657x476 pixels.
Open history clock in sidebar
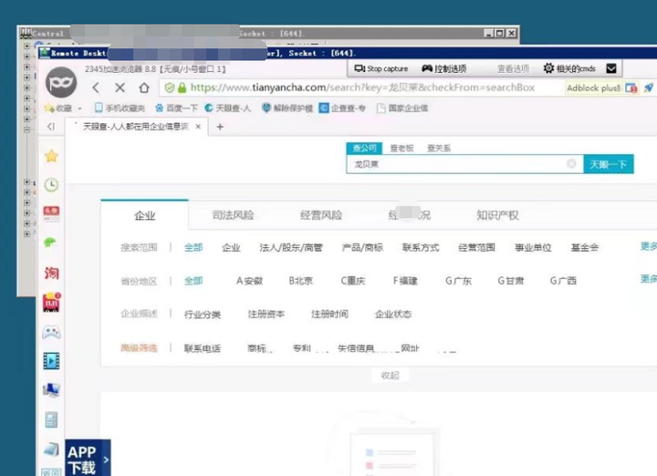point(51,184)
